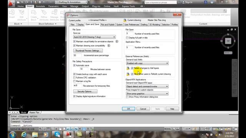Open Sticky Notes from the taskbar
This screenshot has width=246, height=138.
click(x=80, y=135)
